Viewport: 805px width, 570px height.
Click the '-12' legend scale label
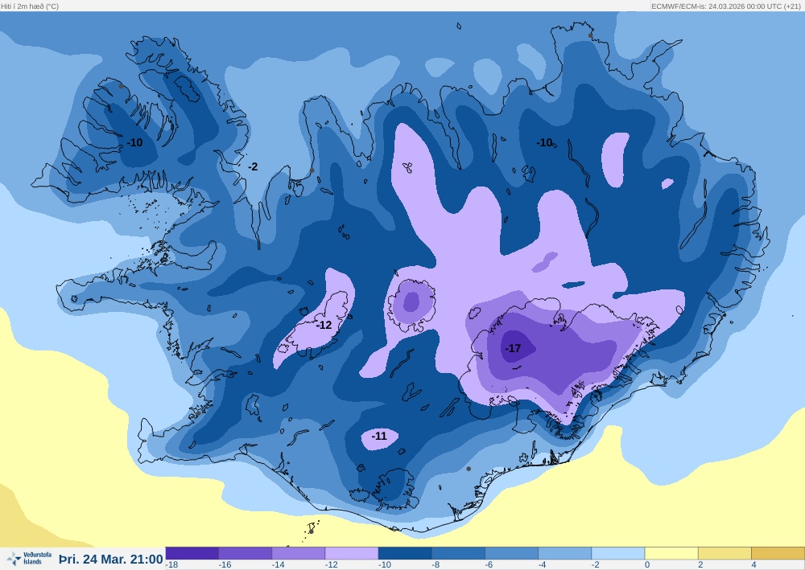click(331, 565)
